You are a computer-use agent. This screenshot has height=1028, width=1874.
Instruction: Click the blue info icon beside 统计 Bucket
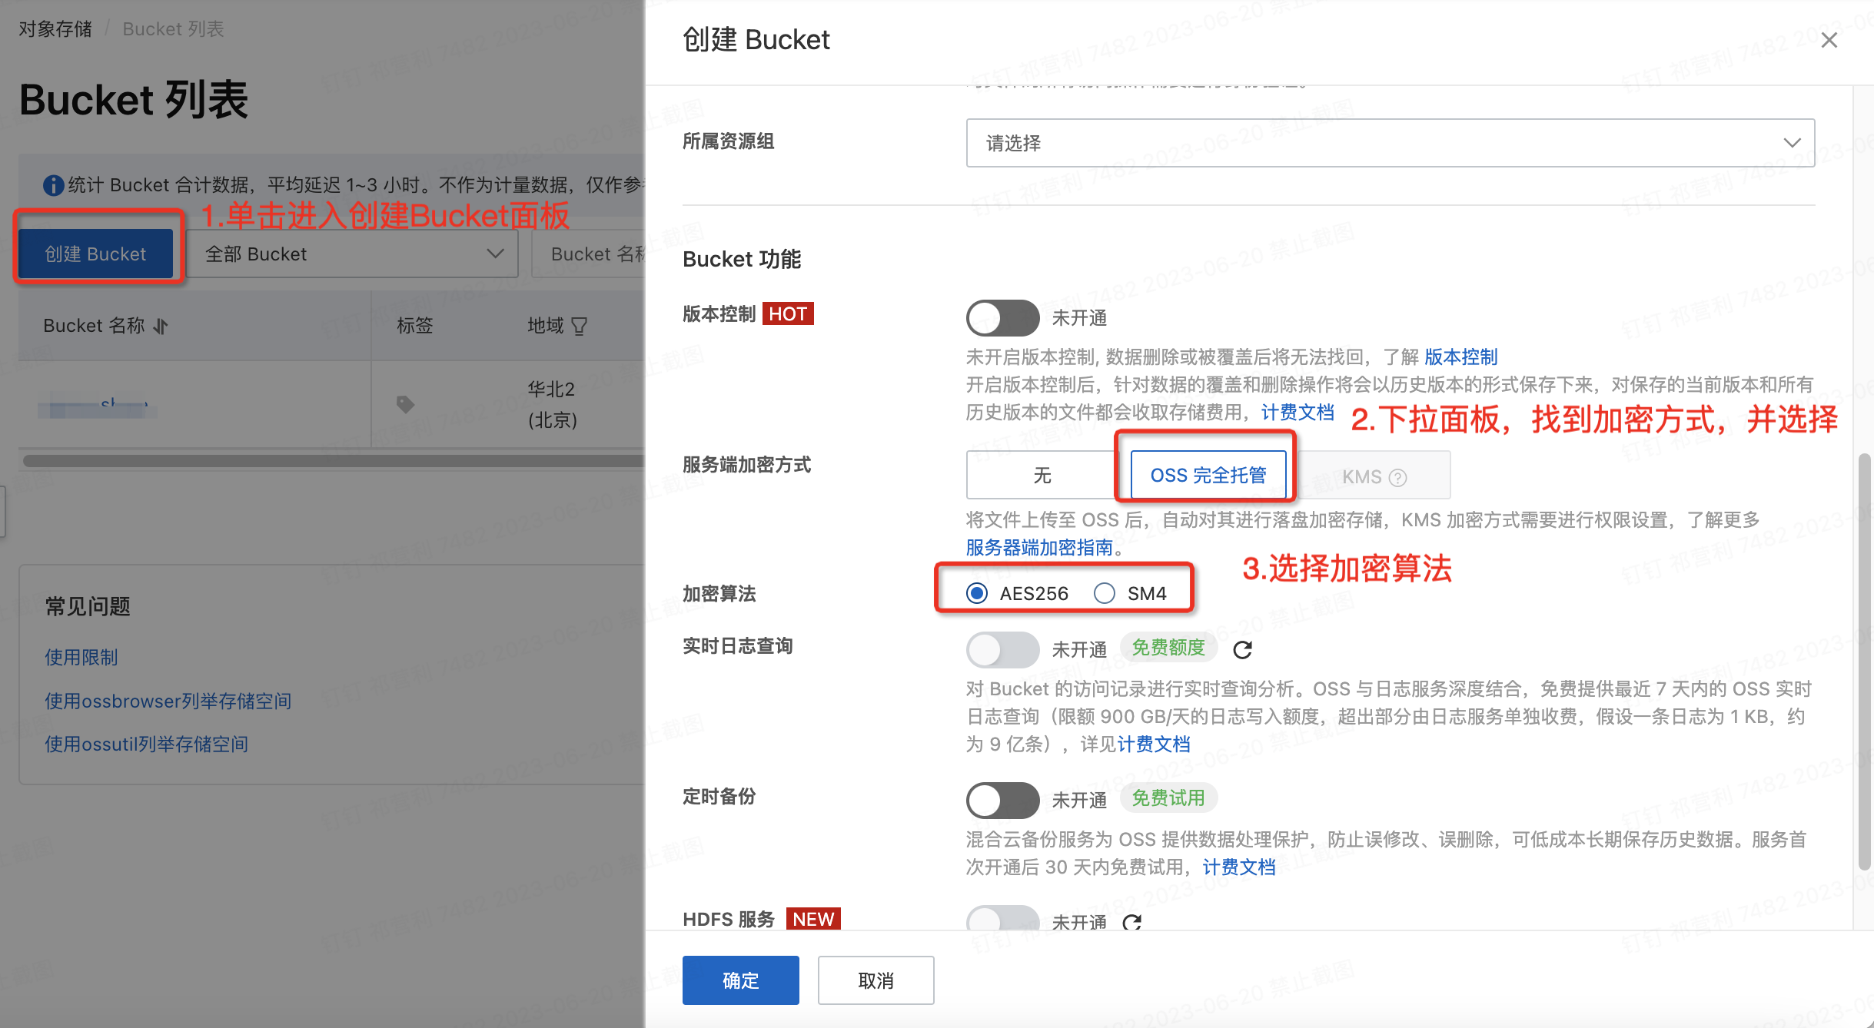[x=53, y=185]
